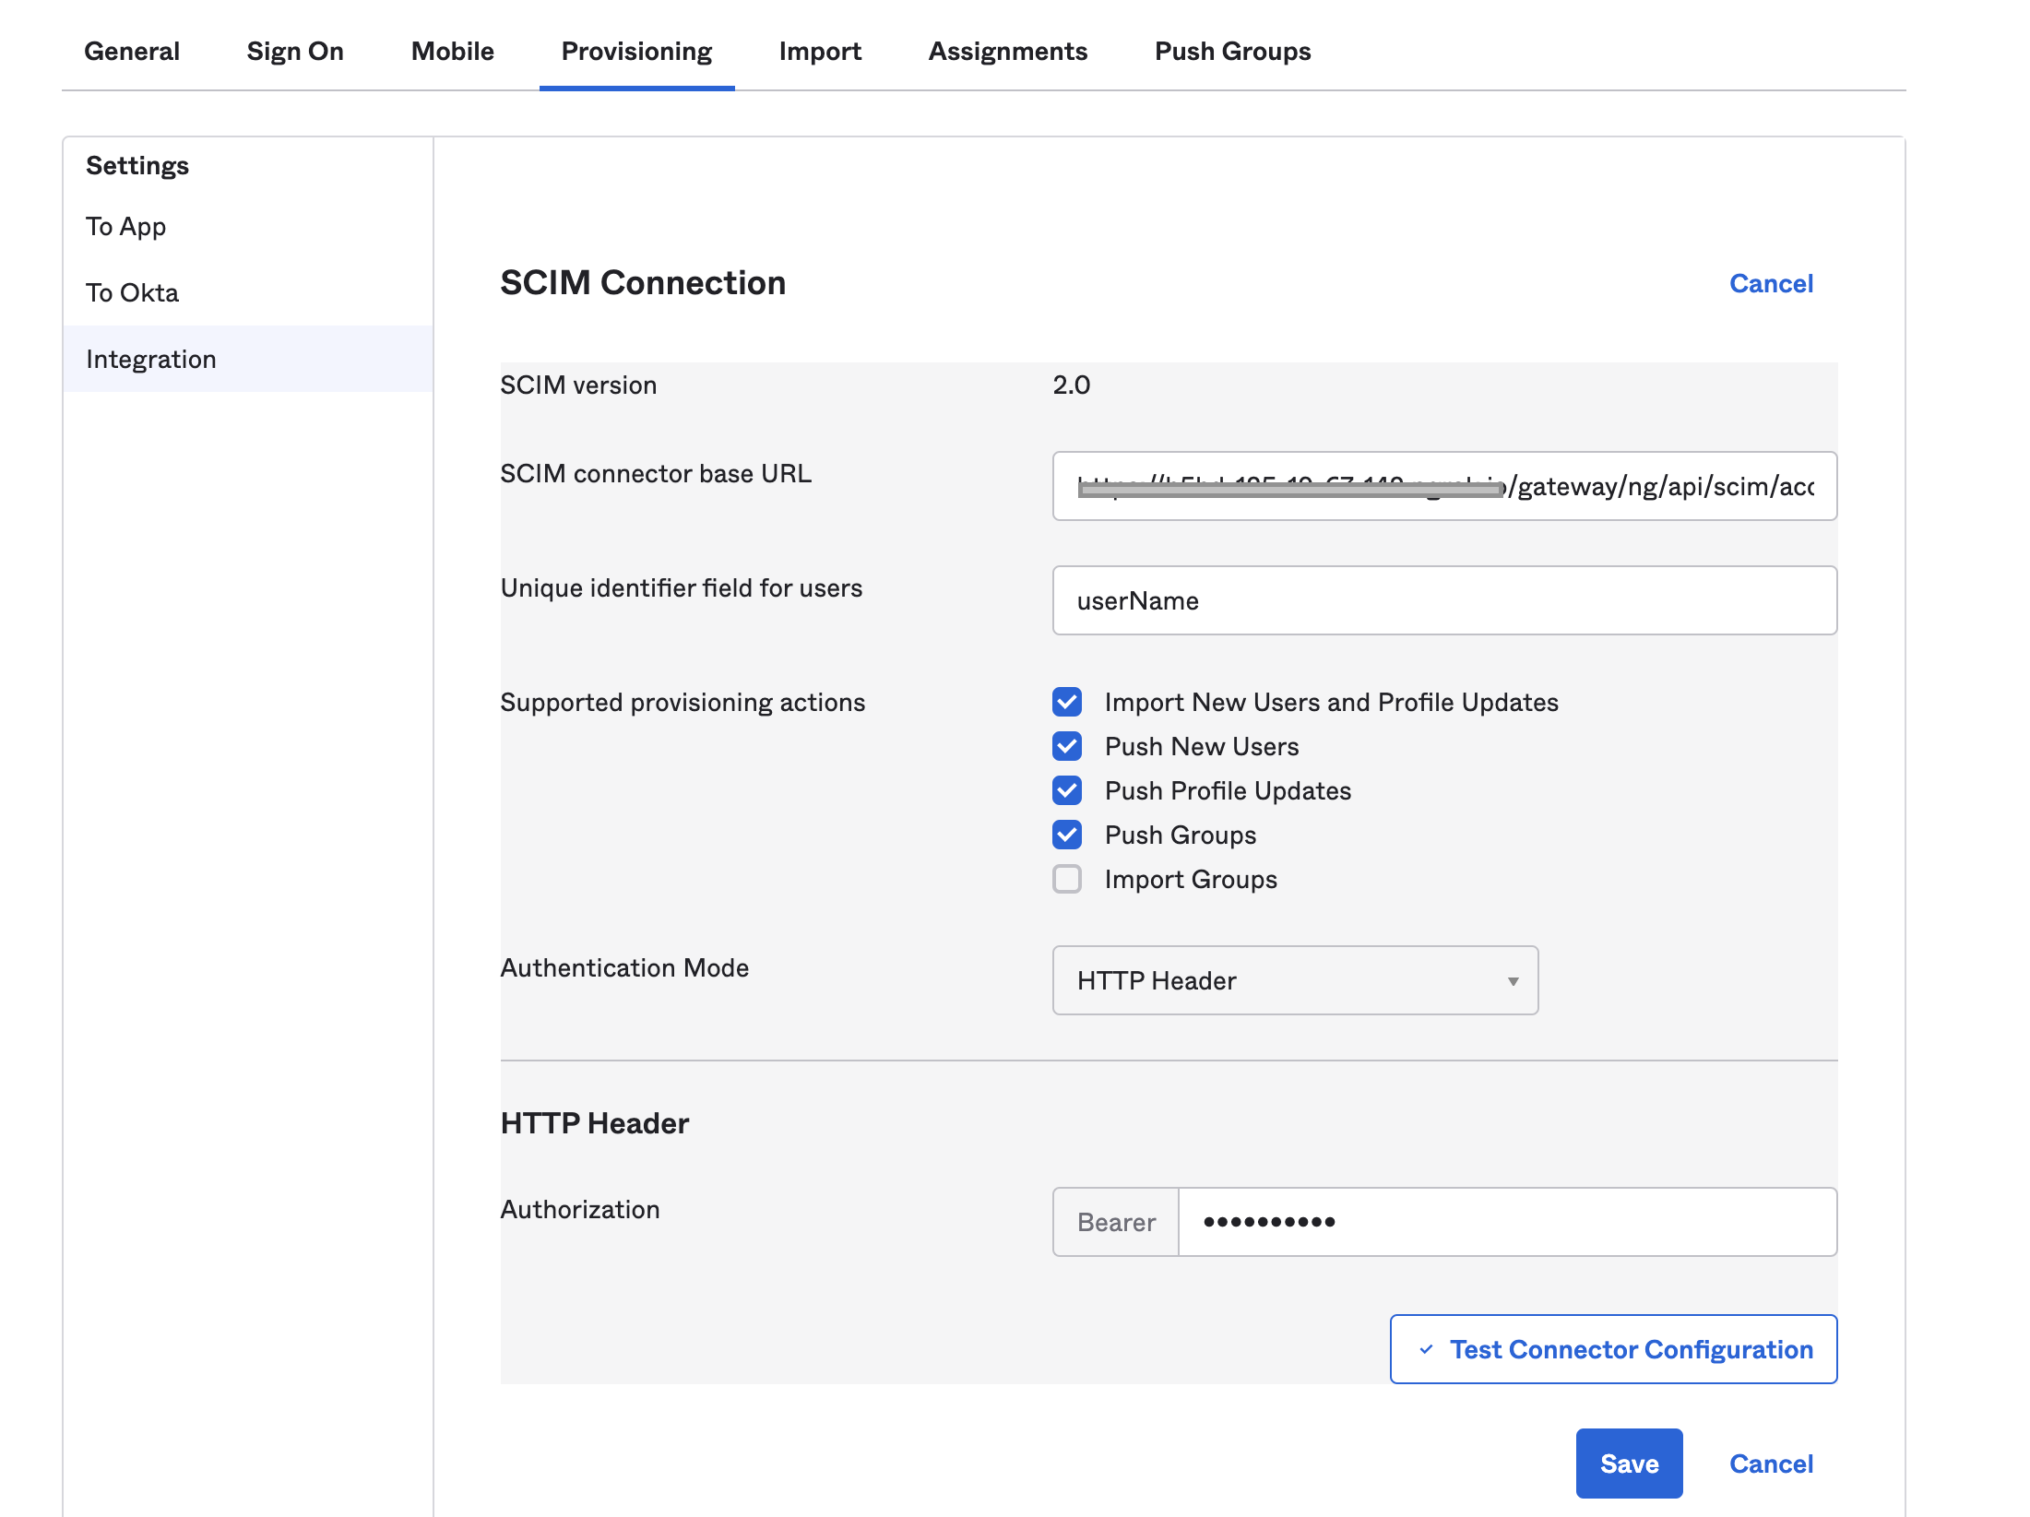The height and width of the screenshot is (1517, 2030).
Task: Select To App in Settings sidebar
Action: coord(126,226)
